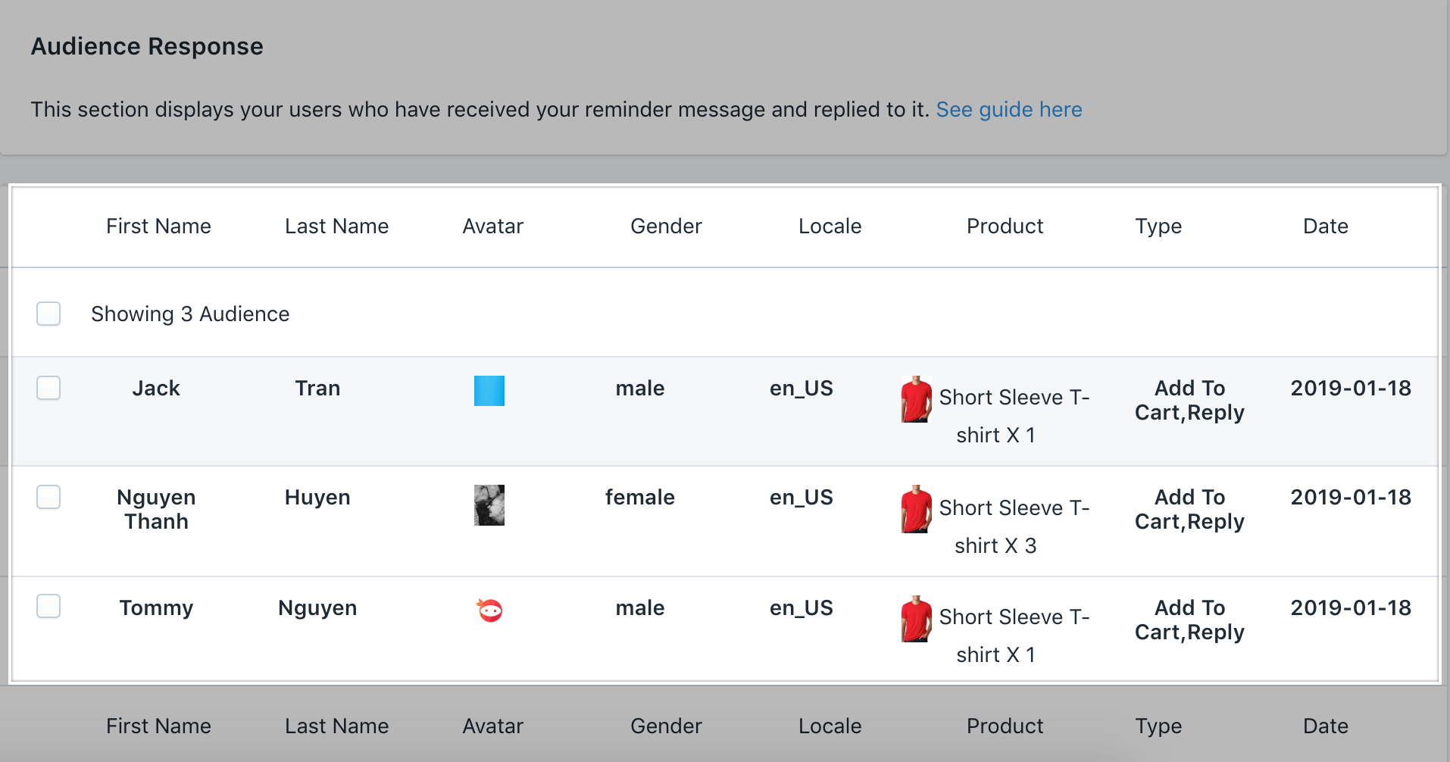
Task: Tick the 'Showing 3 Audience' select-all checkbox
Action: (x=48, y=314)
